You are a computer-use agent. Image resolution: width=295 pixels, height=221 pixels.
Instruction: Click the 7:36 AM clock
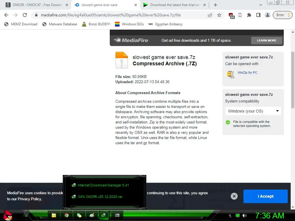click(x=269, y=216)
